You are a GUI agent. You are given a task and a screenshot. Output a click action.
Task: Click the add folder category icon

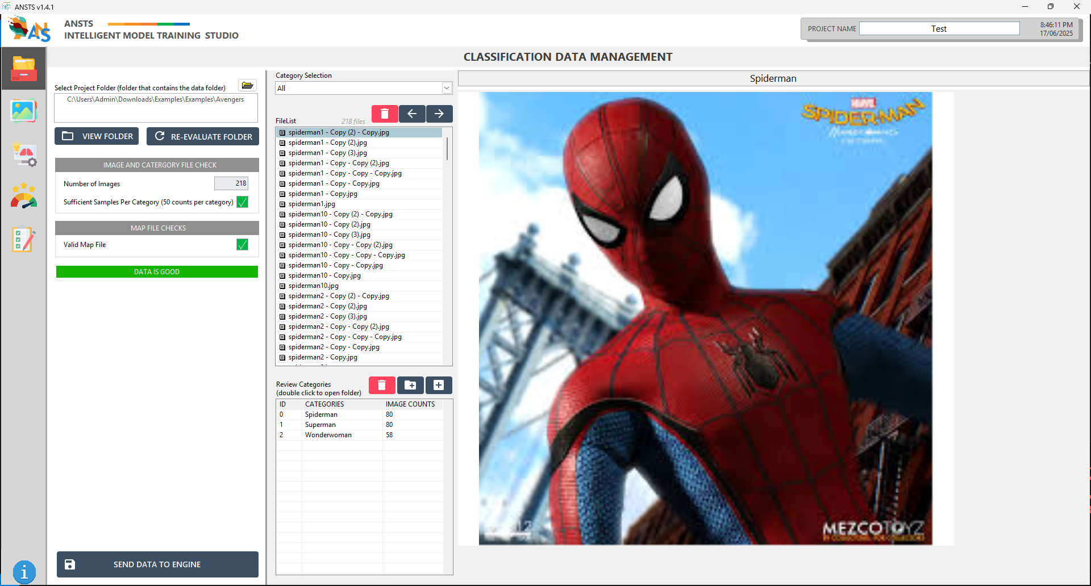tap(410, 386)
